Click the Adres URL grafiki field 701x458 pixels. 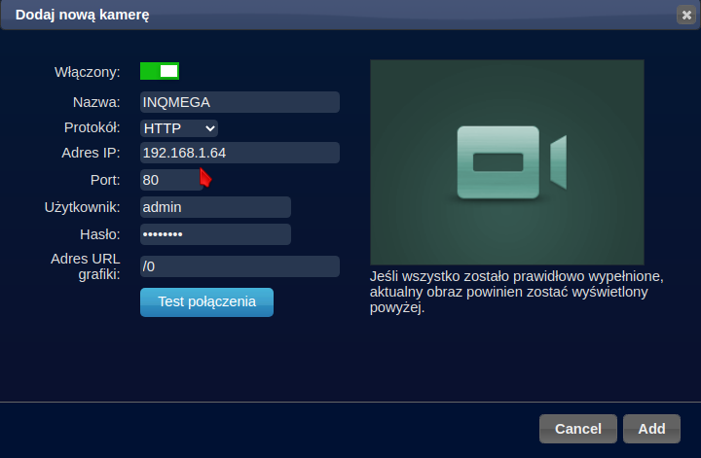[x=240, y=266]
